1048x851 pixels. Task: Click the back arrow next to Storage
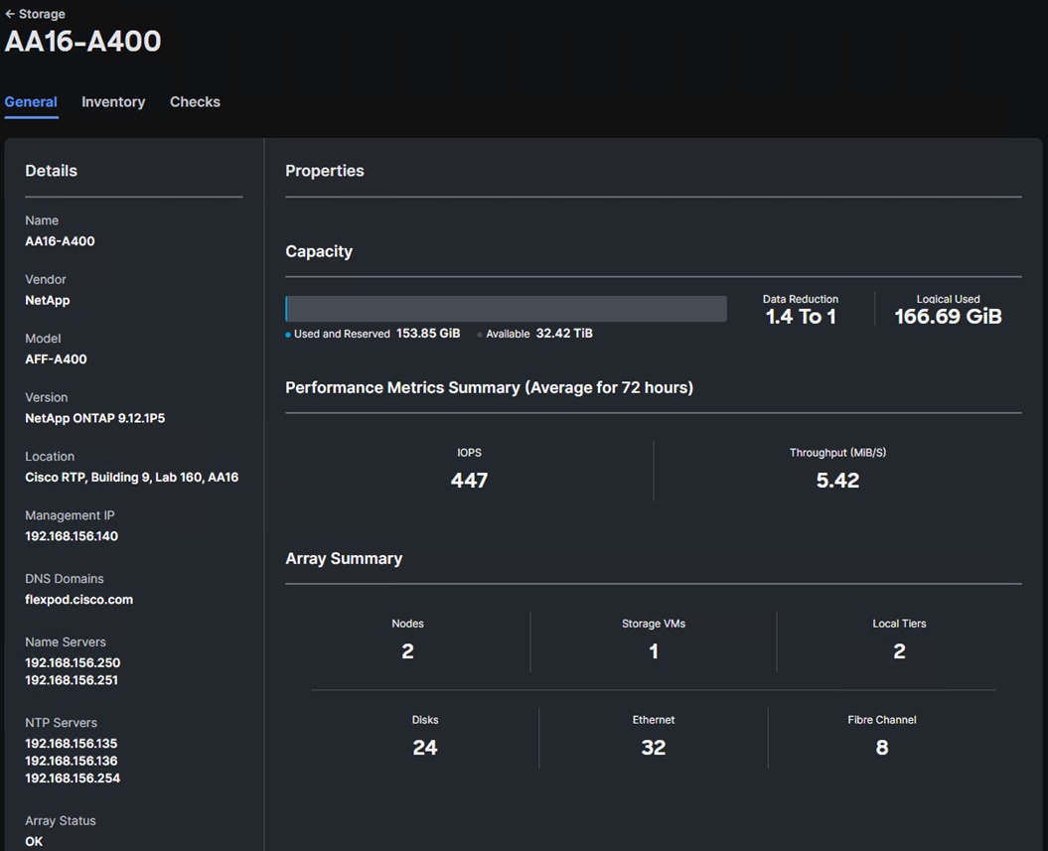click(10, 14)
